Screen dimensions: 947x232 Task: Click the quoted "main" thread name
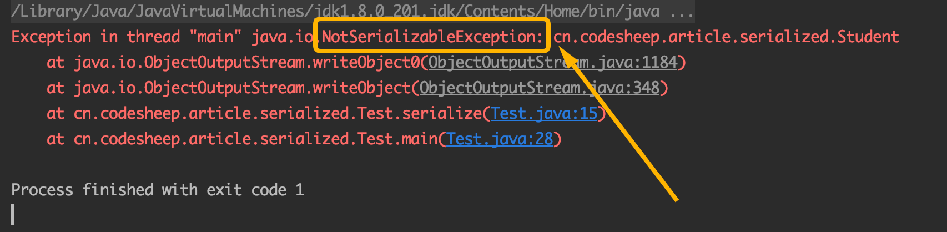(x=215, y=37)
